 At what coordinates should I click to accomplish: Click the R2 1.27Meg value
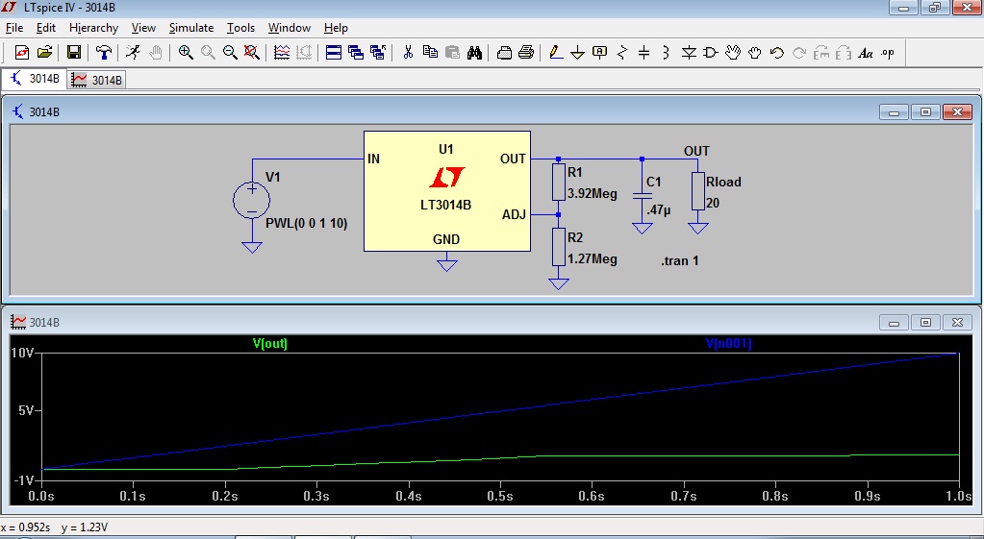(x=593, y=258)
